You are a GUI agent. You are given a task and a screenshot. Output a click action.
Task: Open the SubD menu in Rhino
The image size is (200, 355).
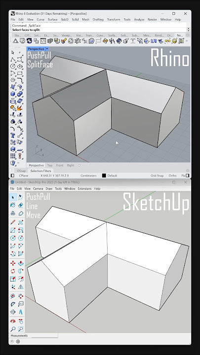(x=65, y=19)
